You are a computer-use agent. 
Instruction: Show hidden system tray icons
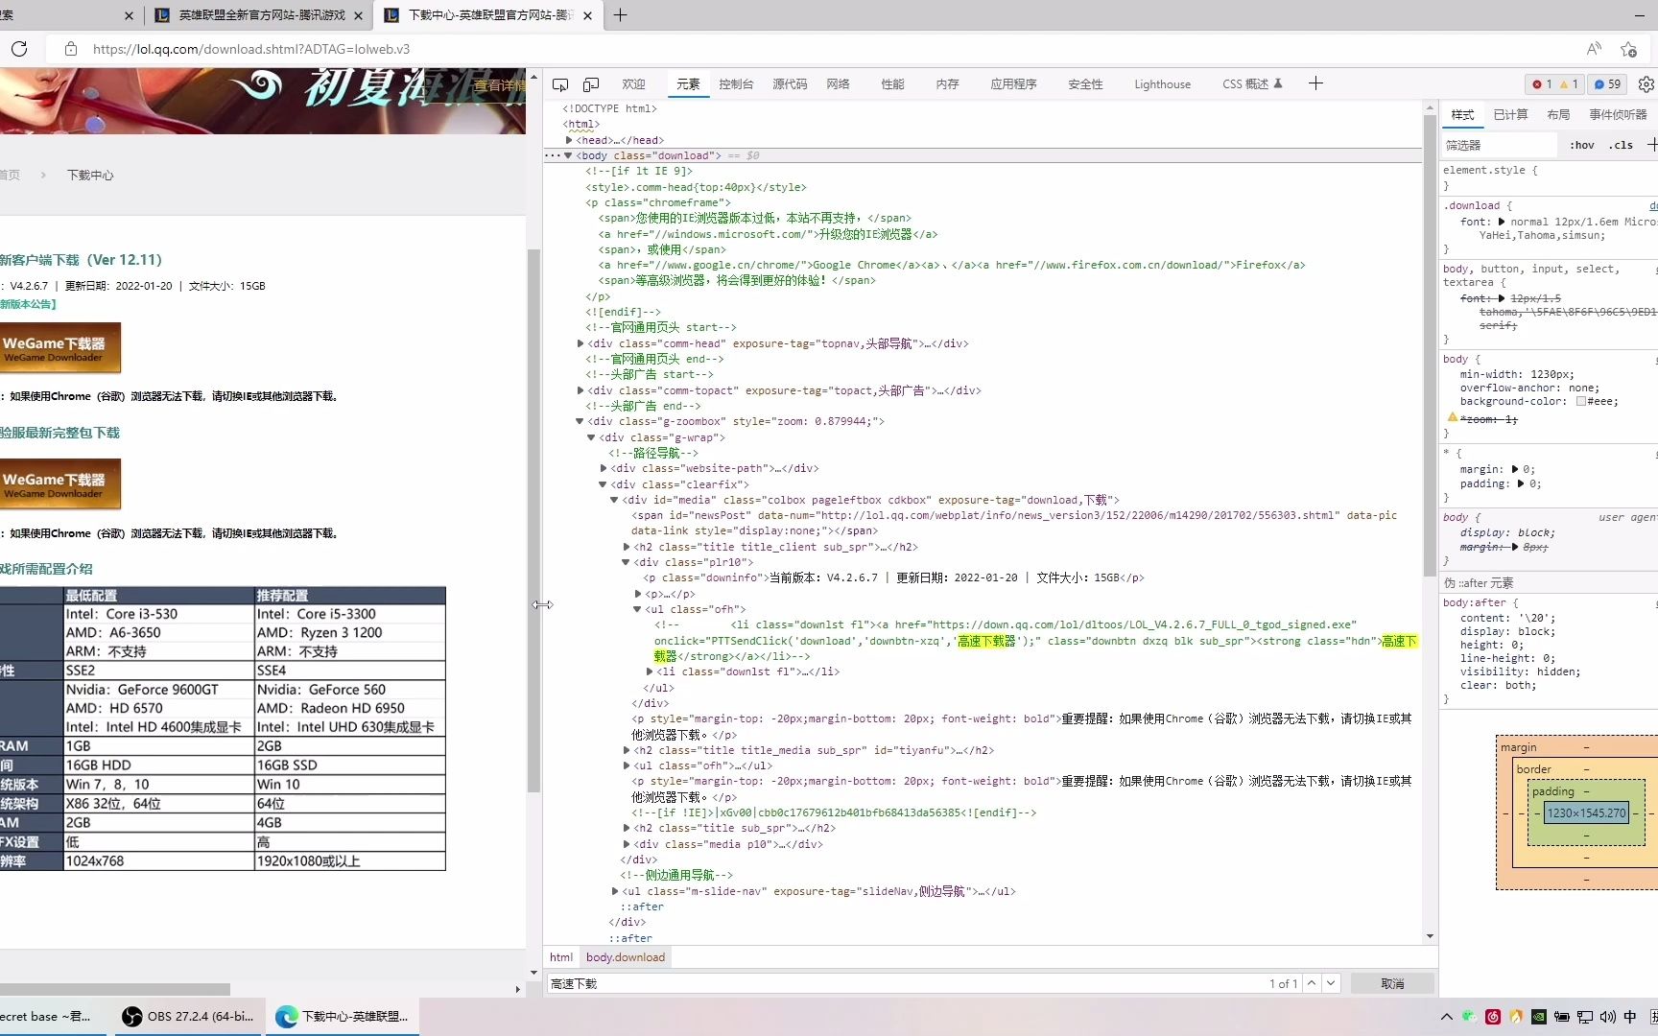point(1447,1017)
